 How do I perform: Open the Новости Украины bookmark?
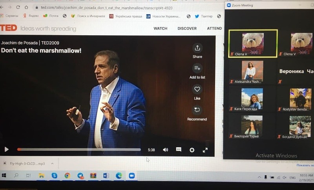pos(163,16)
